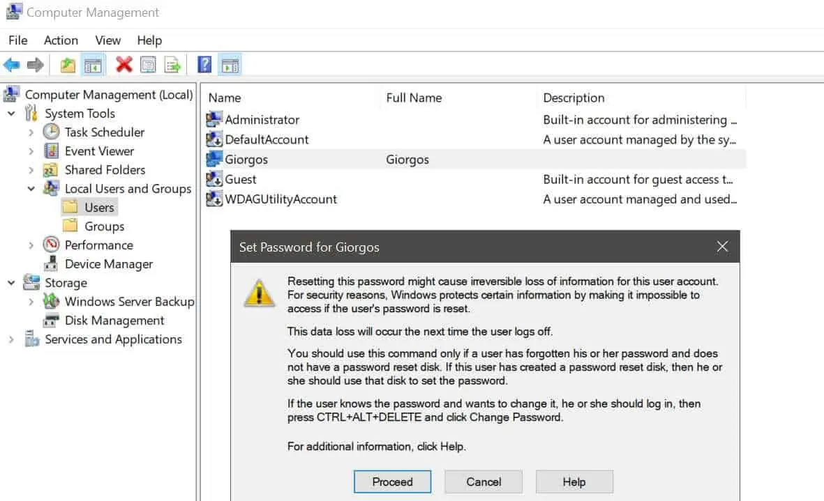Click the Event Viewer icon

click(x=52, y=151)
